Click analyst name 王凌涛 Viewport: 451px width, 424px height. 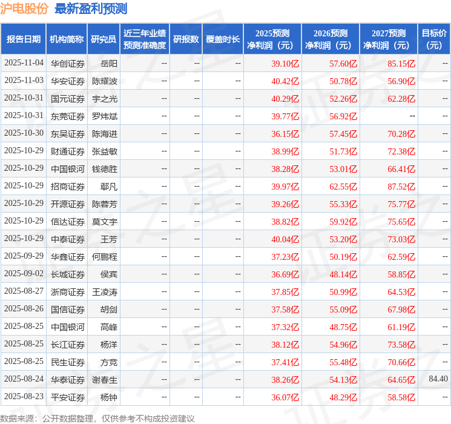tap(105, 292)
